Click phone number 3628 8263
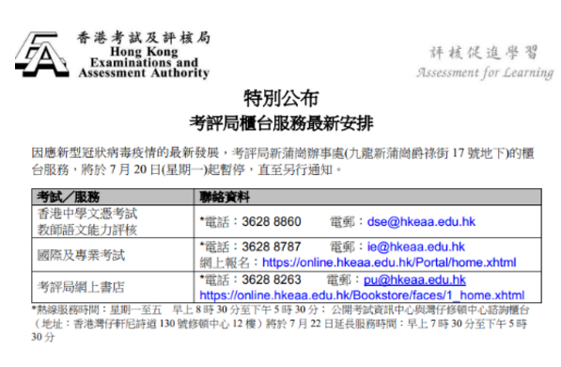This screenshot has width=561, height=367. (272, 279)
